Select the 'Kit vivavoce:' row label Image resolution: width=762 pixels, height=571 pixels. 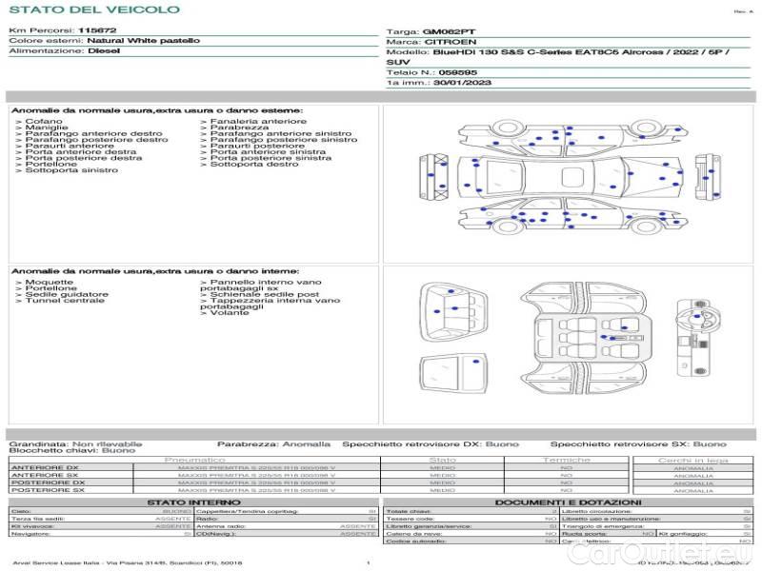32,526
